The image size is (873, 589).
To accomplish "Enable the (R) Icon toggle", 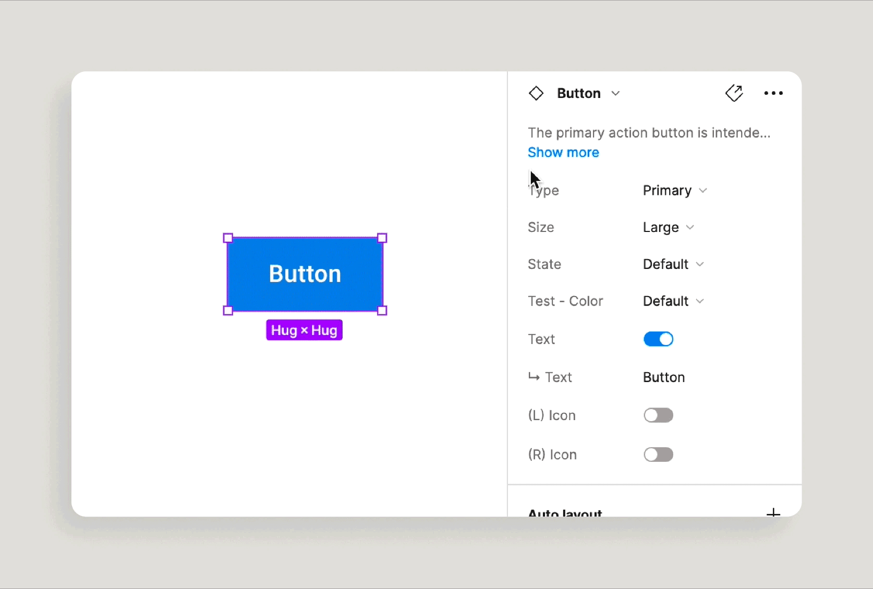I will [658, 455].
